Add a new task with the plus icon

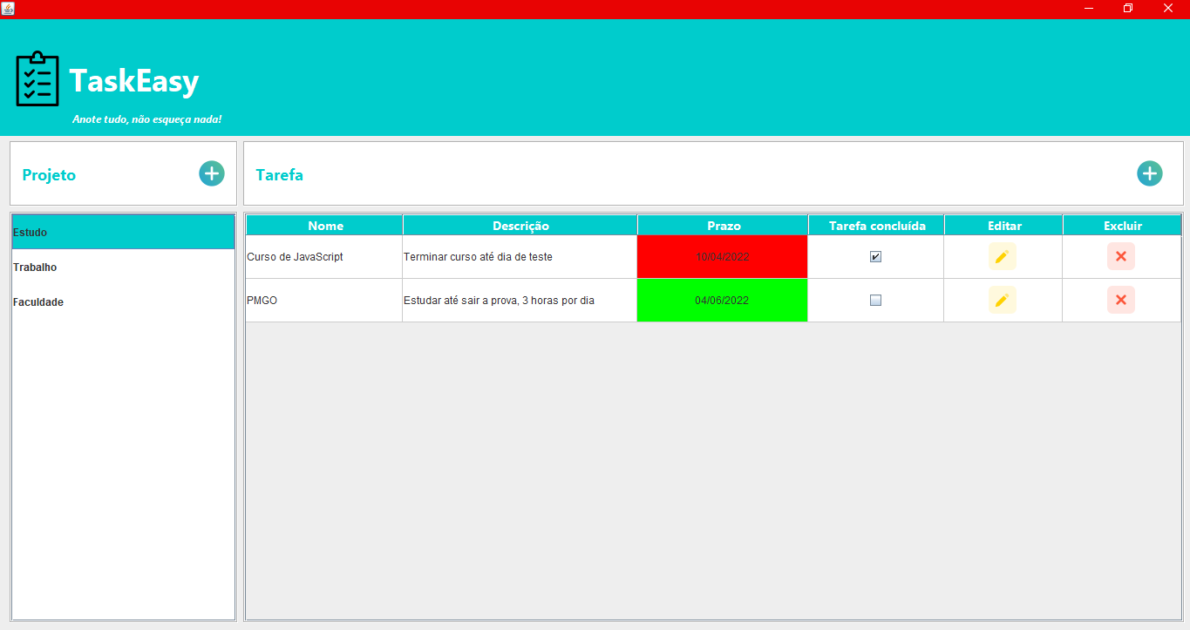[x=1149, y=173]
